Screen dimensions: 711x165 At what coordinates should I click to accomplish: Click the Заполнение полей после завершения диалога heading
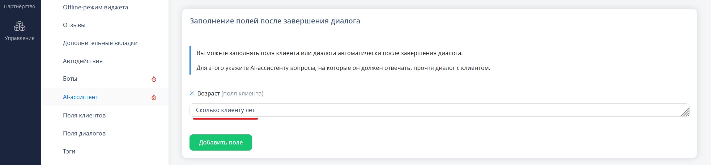275,21
